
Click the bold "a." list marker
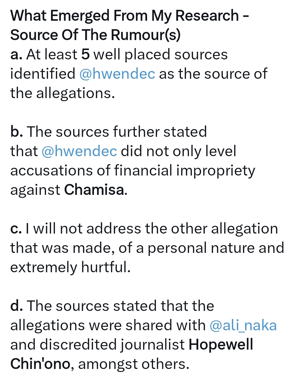click(x=16, y=54)
